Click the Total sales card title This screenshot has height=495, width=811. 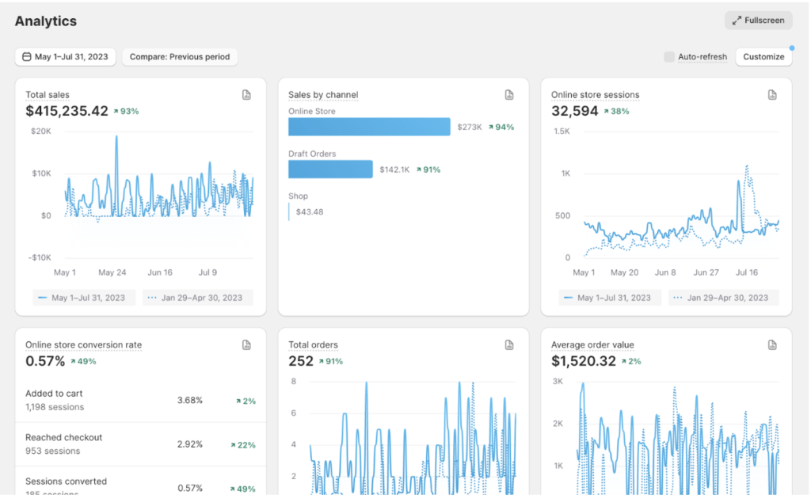pyautogui.click(x=48, y=95)
